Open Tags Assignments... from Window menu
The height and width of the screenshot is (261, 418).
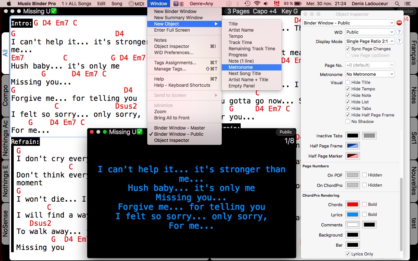pos(185,63)
